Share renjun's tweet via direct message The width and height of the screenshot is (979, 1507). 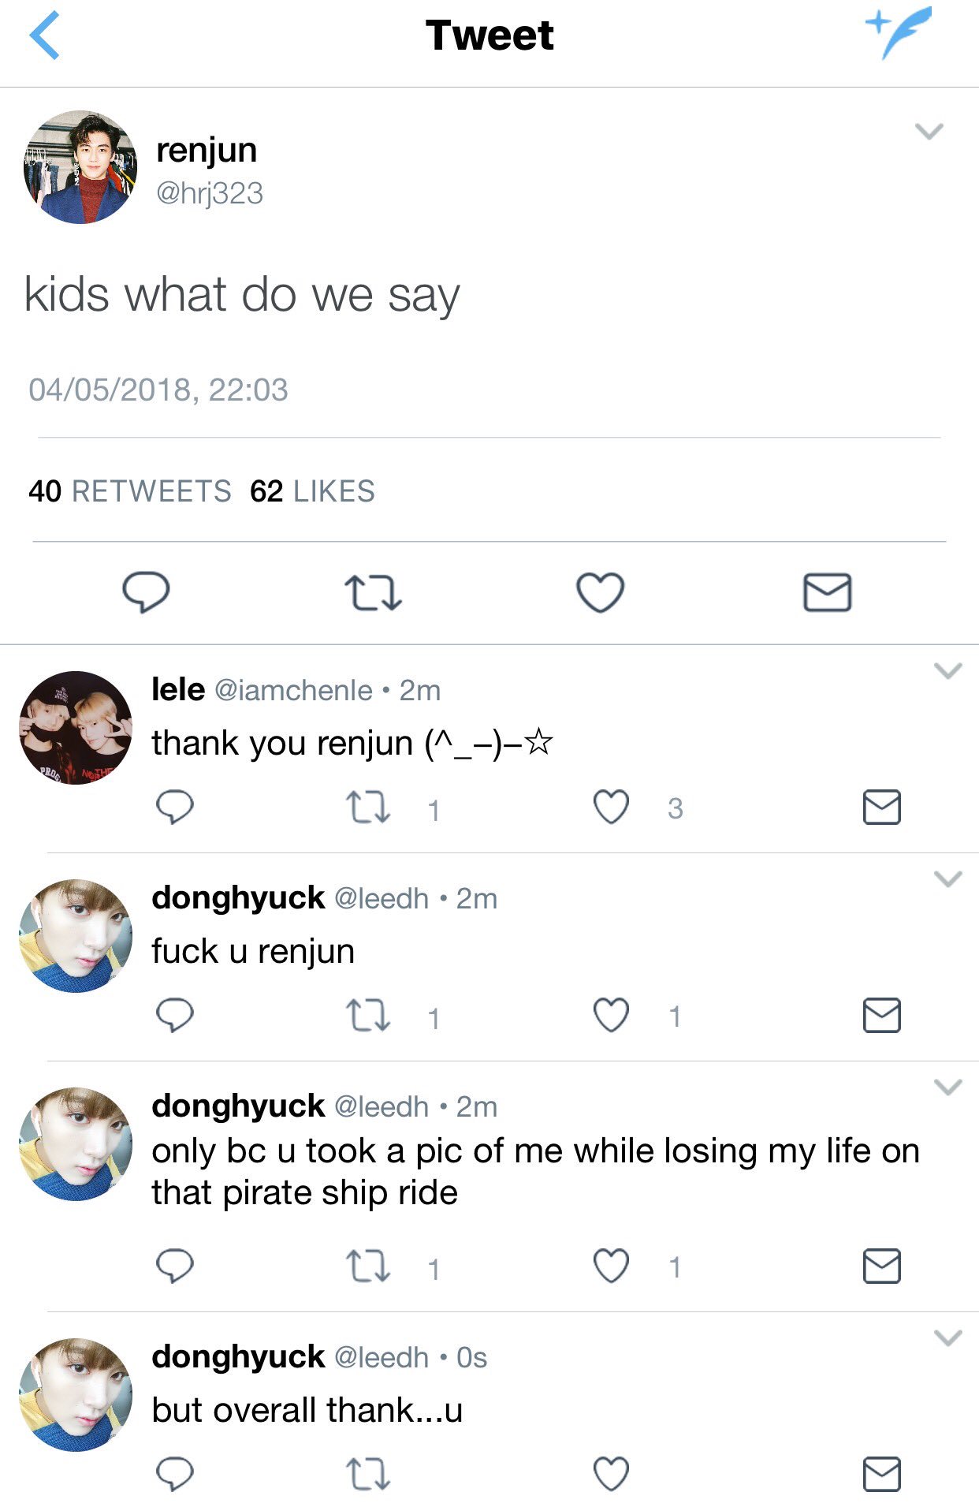[x=827, y=592]
